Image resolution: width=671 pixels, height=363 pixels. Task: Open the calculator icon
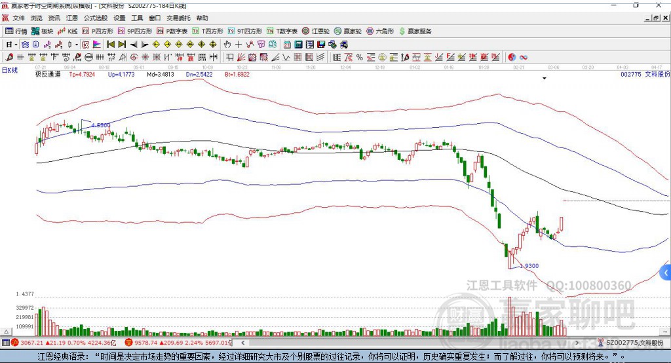point(298,45)
